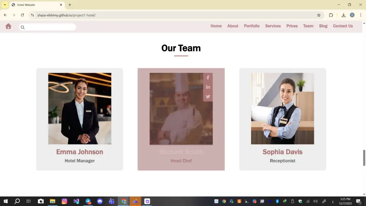Navigate to Home in the navbar
366x206 pixels.
pos(216,26)
